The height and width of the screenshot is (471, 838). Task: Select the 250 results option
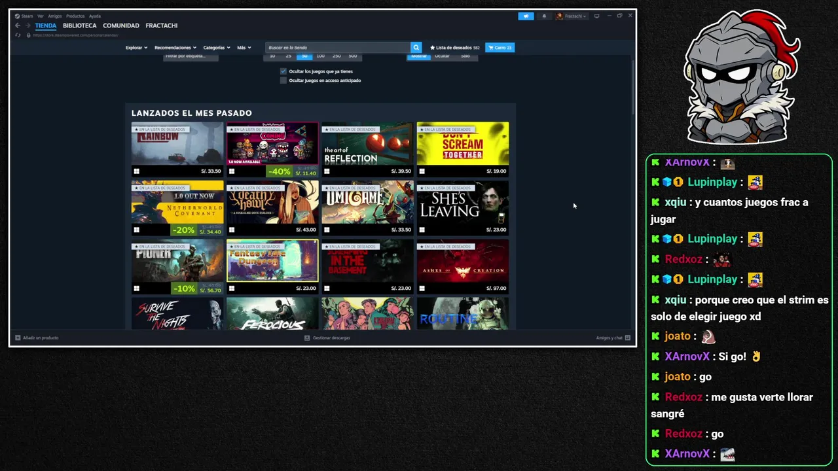pos(337,56)
